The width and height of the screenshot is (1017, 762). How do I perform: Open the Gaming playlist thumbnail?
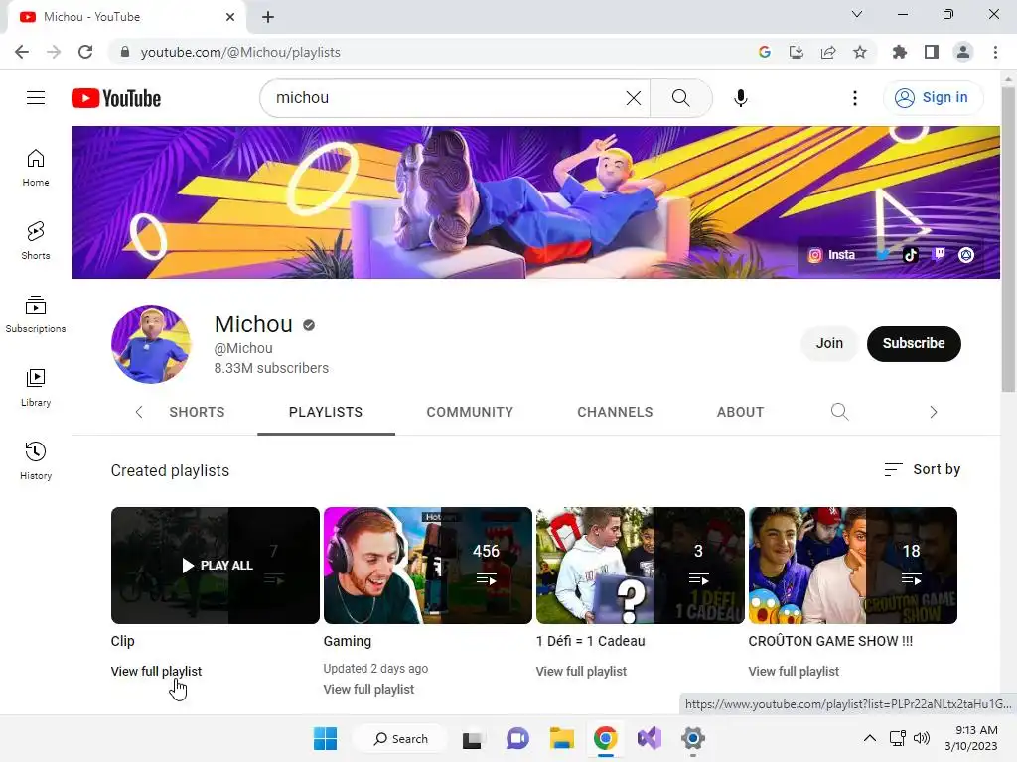427,565
